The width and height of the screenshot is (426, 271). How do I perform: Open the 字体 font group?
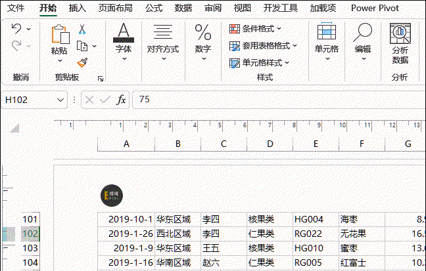click(x=124, y=42)
